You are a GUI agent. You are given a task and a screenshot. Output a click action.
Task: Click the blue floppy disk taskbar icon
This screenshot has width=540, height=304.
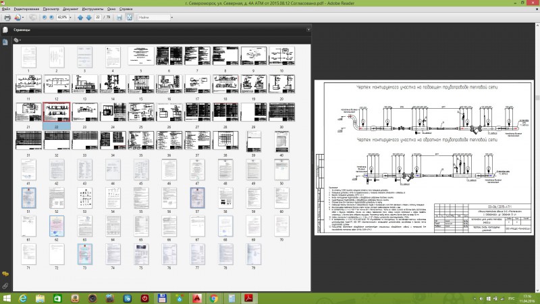[162, 298]
